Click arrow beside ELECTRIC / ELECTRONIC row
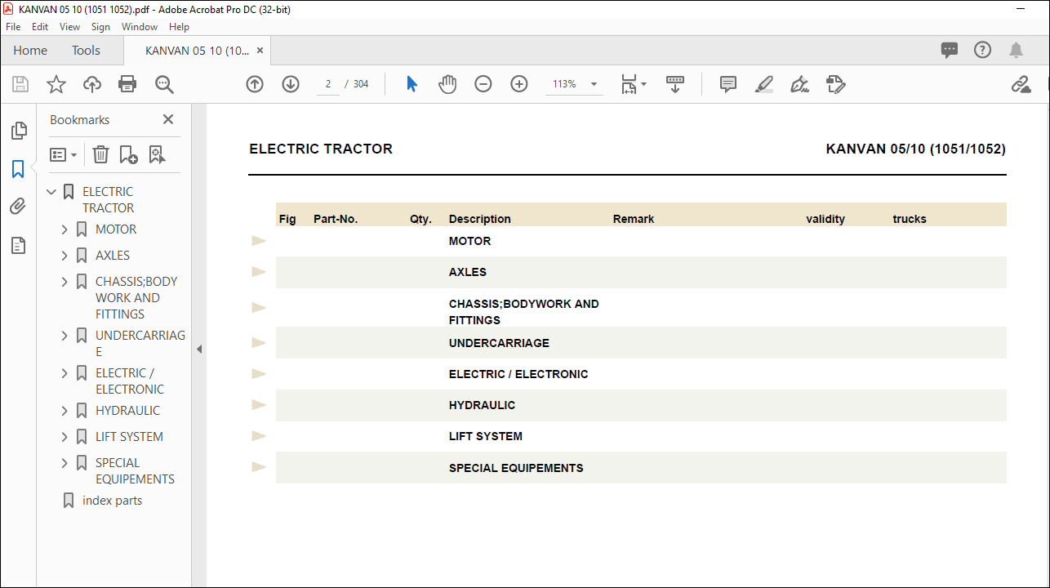 click(x=259, y=374)
